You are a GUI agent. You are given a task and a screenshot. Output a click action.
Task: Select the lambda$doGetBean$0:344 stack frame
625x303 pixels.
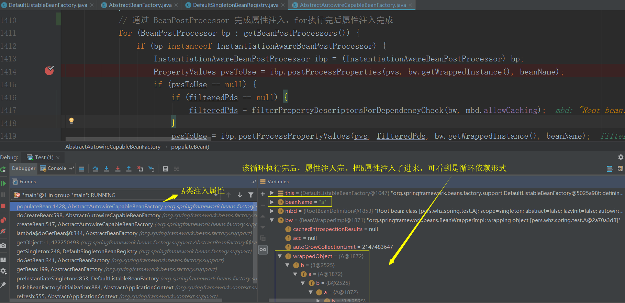133,233
